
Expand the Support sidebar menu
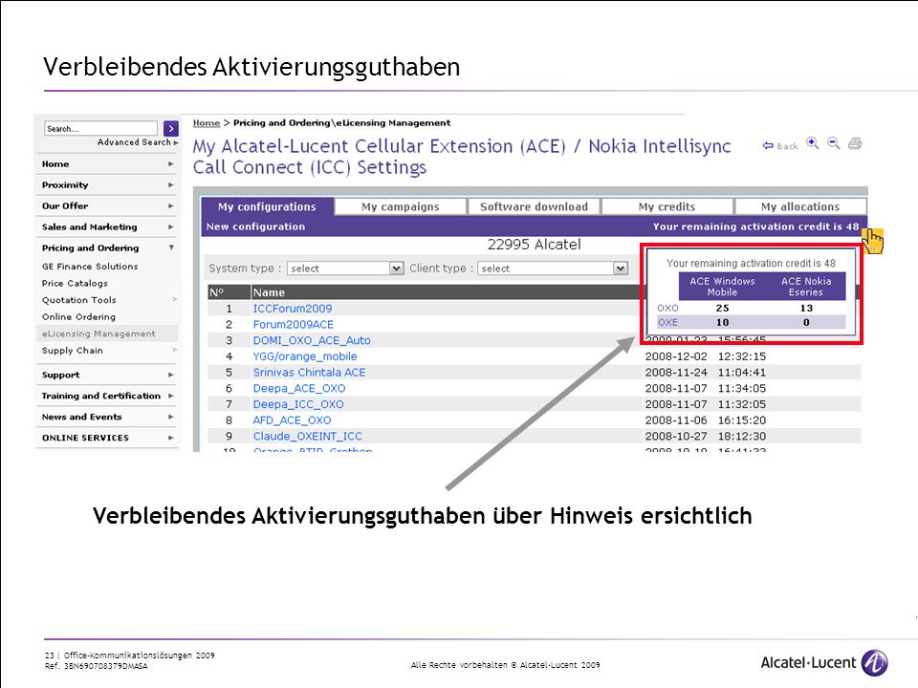coord(107,375)
